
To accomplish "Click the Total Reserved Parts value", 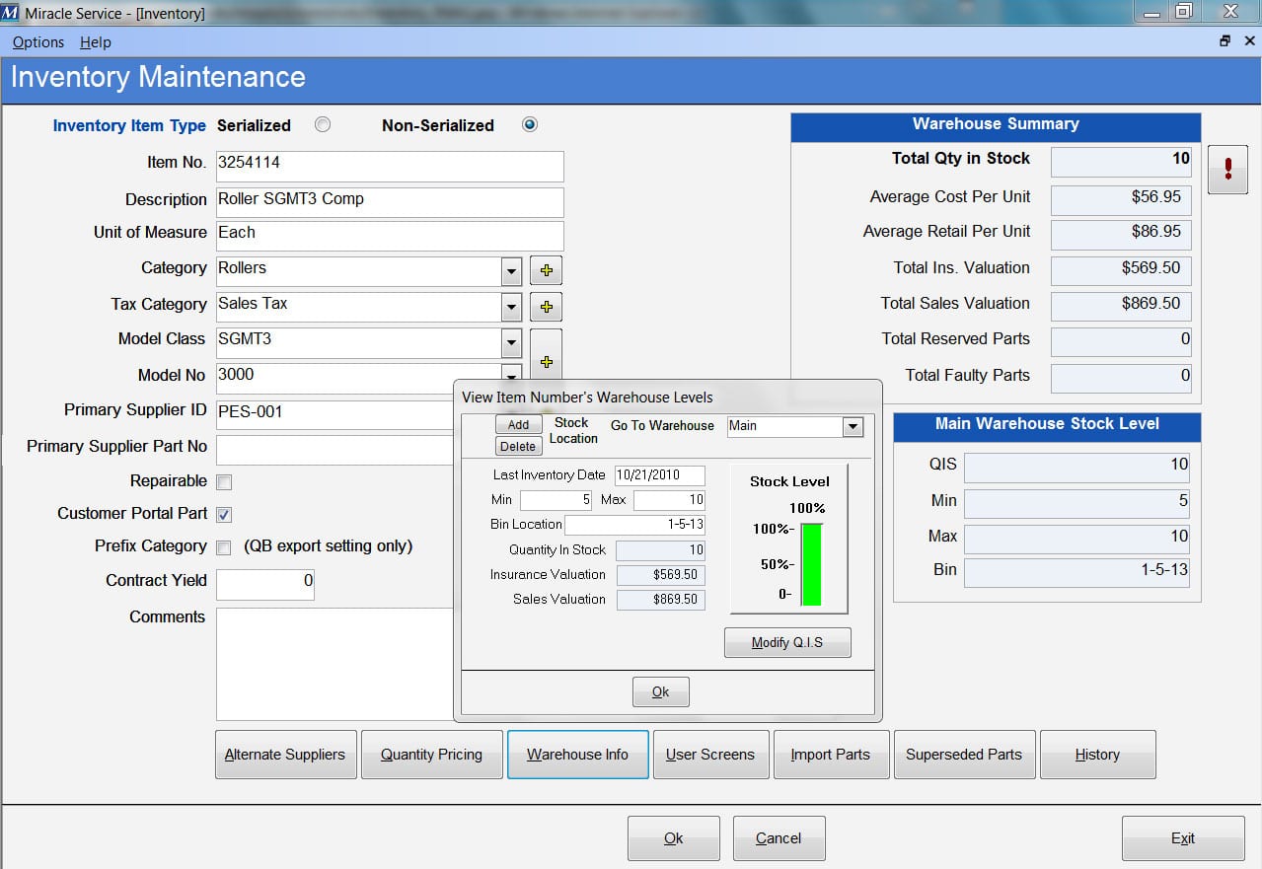I will [x=1121, y=342].
